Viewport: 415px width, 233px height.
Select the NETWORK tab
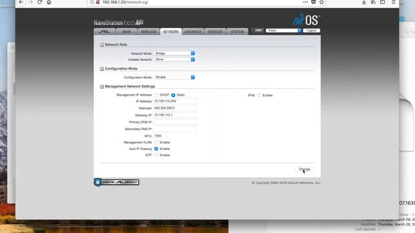click(171, 32)
